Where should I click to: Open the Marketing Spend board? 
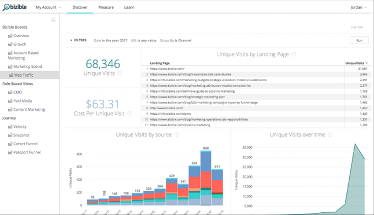point(28,67)
